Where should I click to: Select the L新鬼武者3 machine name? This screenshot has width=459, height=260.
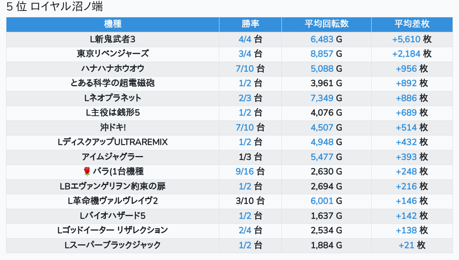(x=113, y=39)
